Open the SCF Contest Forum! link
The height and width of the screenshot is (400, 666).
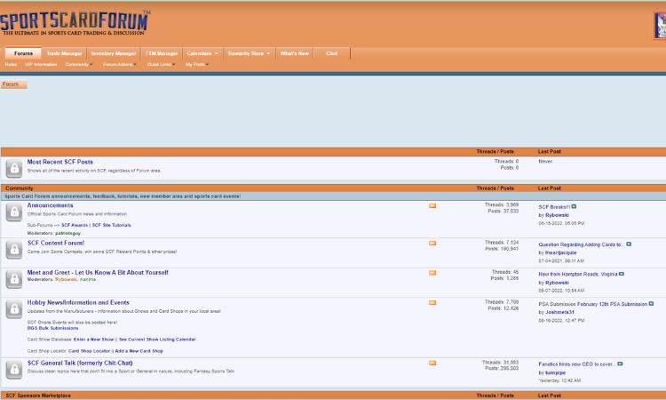[56, 244]
